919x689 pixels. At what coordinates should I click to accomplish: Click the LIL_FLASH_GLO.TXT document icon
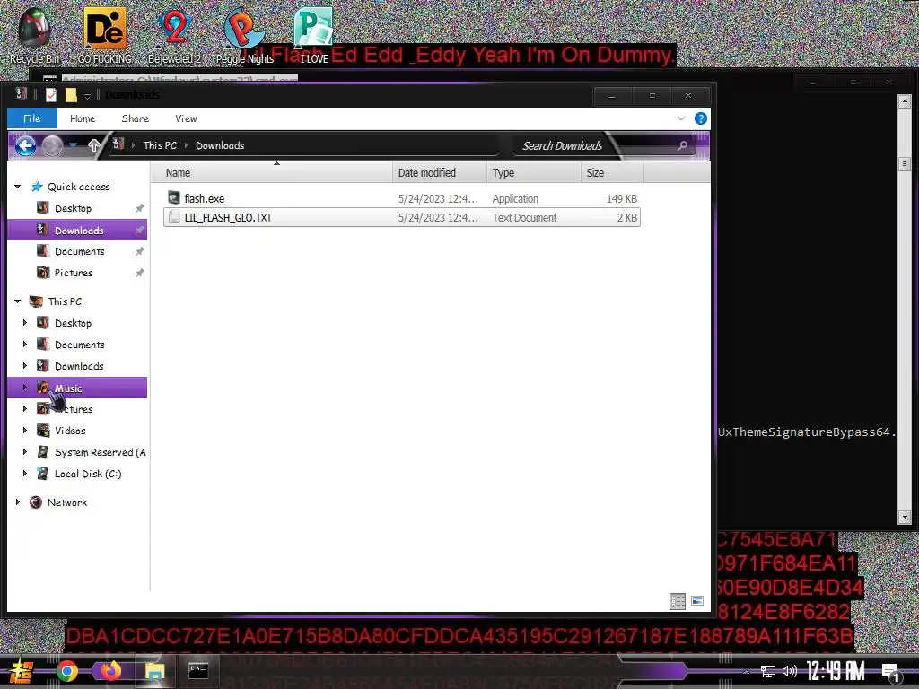(173, 217)
